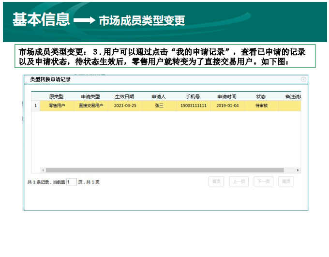This screenshot has width=329, height=257.
Task: Click the 申请时间 column header
Action: click(227, 96)
